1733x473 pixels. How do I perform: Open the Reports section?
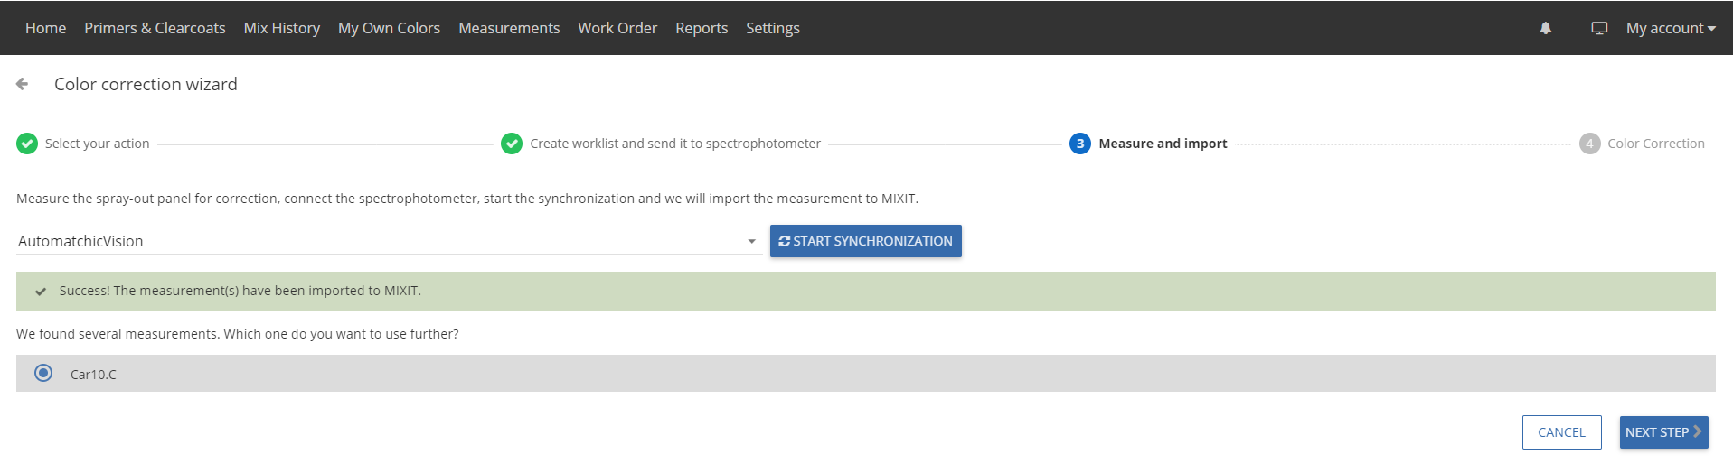pos(702,28)
